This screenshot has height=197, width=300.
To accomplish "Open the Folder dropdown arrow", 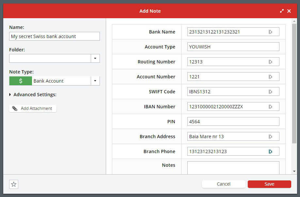I will coord(95,59).
